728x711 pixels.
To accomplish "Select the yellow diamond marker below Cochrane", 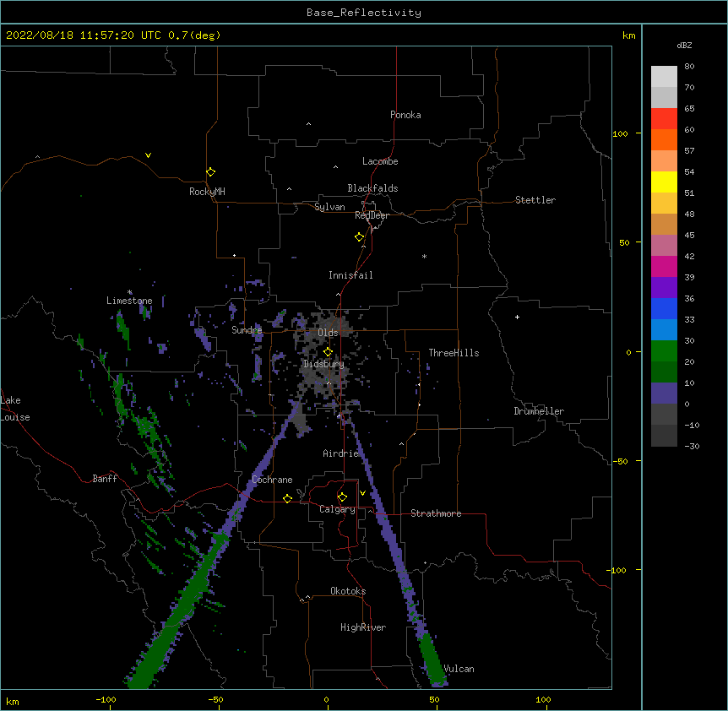I will pos(287,498).
